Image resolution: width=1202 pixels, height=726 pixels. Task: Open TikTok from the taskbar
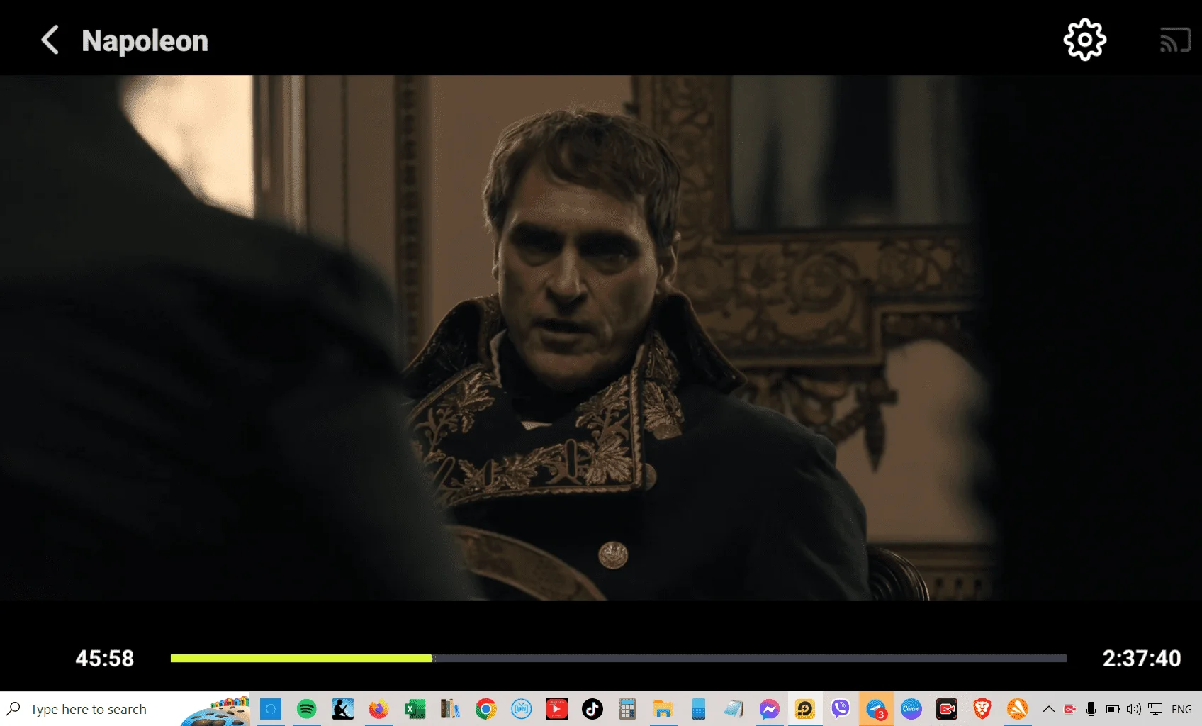coord(592,709)
